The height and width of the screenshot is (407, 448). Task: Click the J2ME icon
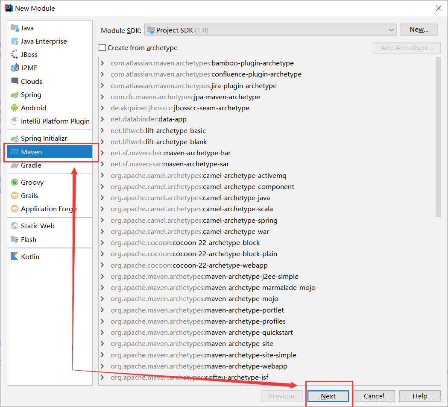[x=14, y=68]
